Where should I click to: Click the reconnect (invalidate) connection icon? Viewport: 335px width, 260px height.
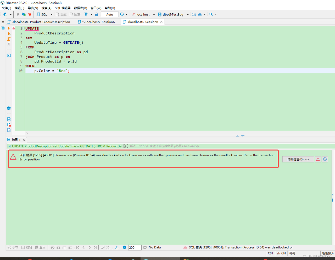(x=24, y=14)
